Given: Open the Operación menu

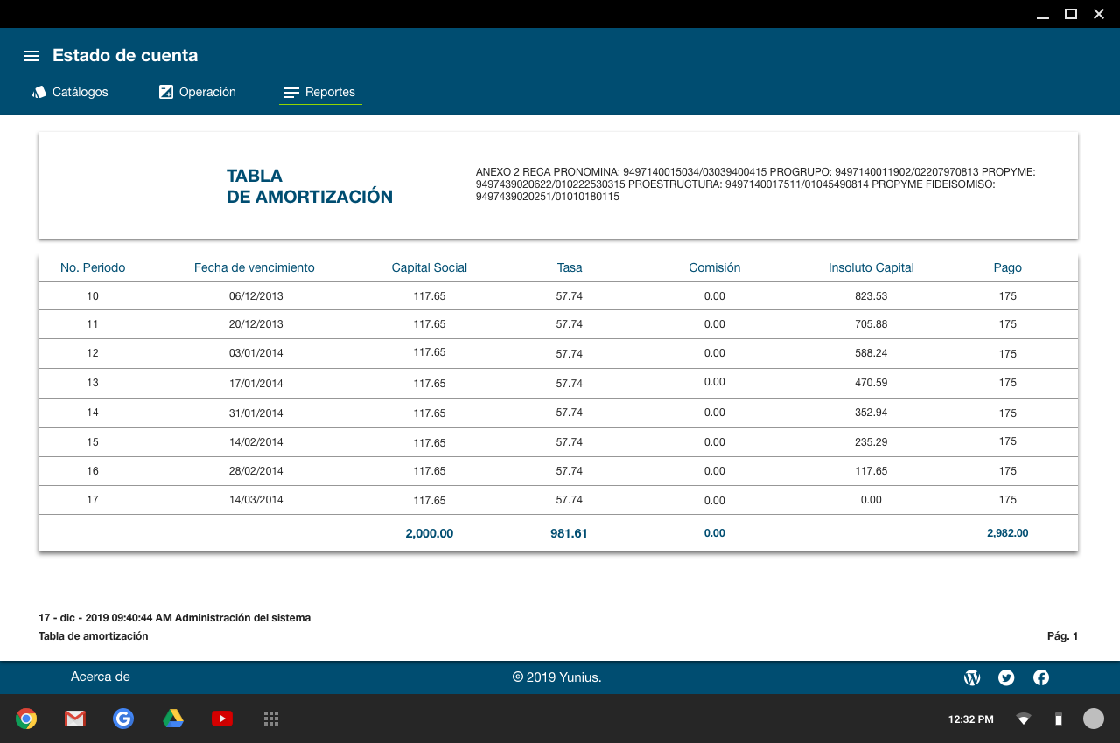Looking at the screenshot, I should [198, 92].
